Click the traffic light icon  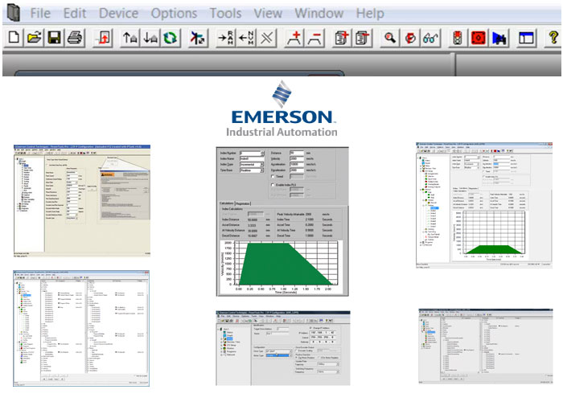click(x=458, y=38)
